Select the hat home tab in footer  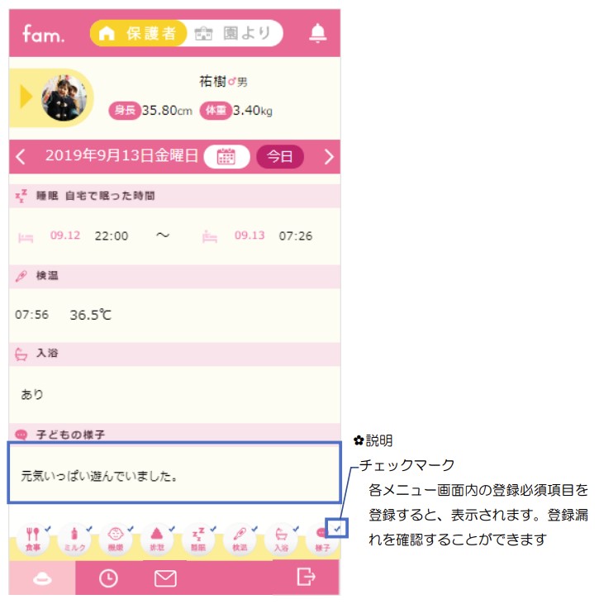(42, 578)
